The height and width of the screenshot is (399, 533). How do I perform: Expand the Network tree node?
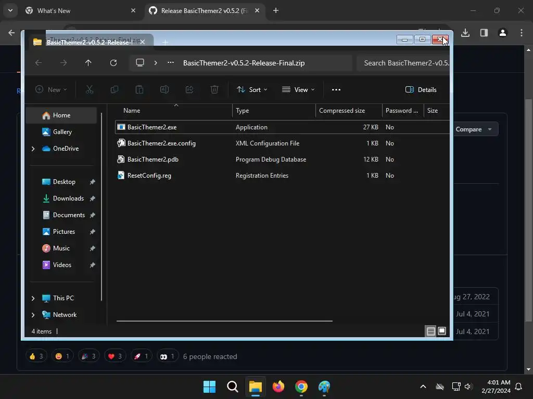coord(33,315)
